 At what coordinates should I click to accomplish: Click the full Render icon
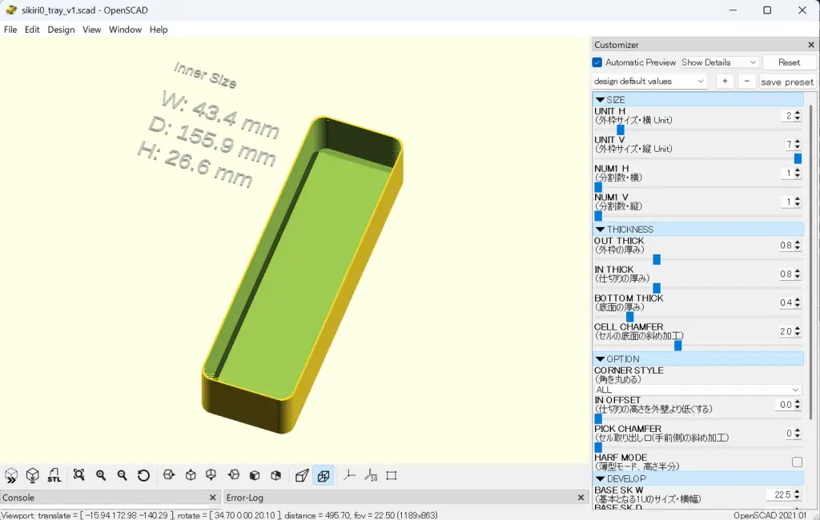32,475
